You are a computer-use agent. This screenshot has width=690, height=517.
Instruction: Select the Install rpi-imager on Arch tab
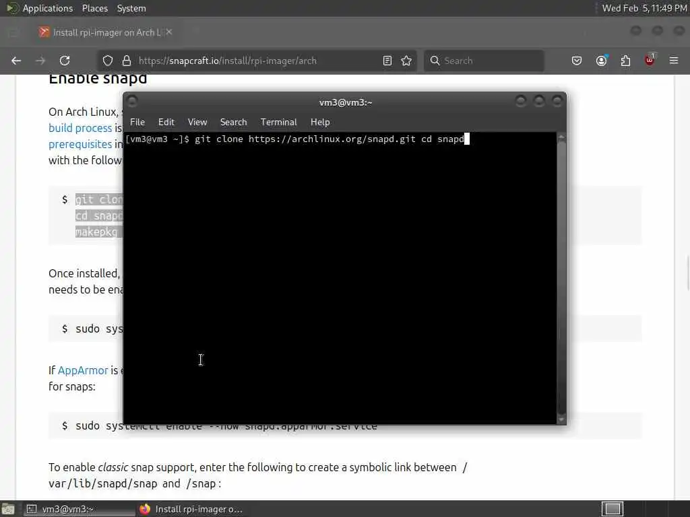106,32
